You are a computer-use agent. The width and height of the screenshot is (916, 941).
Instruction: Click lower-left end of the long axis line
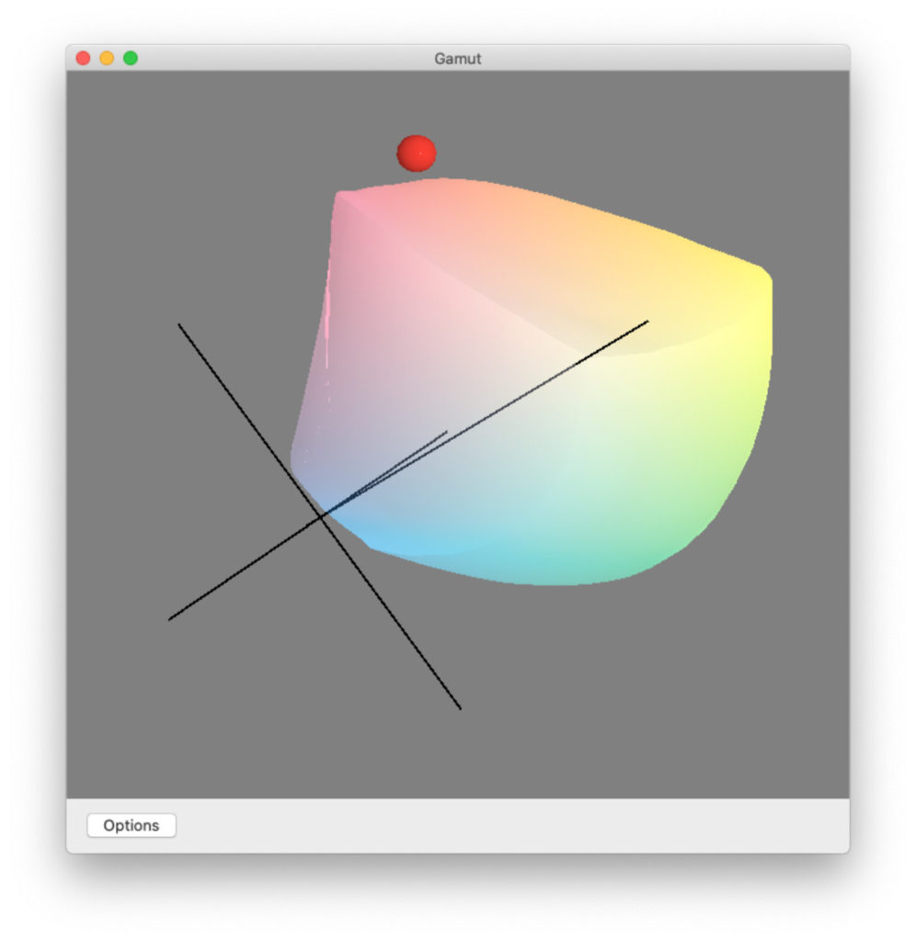[x=169, y=619]
